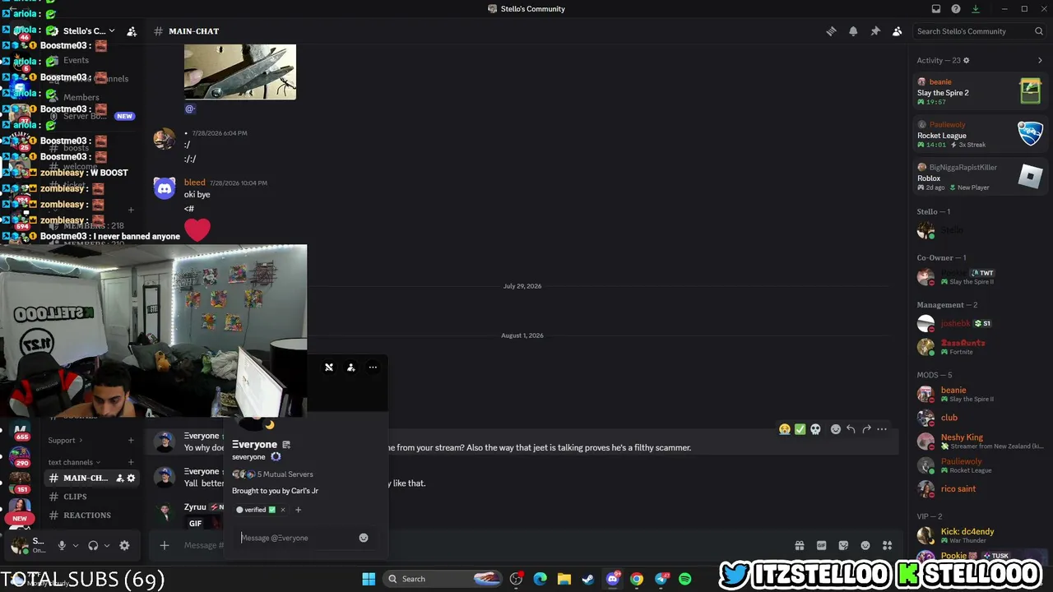Open the taskbar Search box

(443, 579)
